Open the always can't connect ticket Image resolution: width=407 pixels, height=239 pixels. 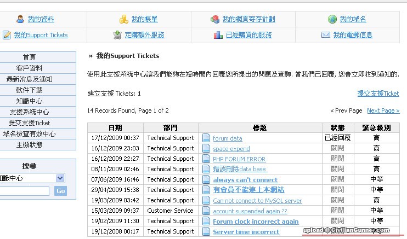[245, 180]
